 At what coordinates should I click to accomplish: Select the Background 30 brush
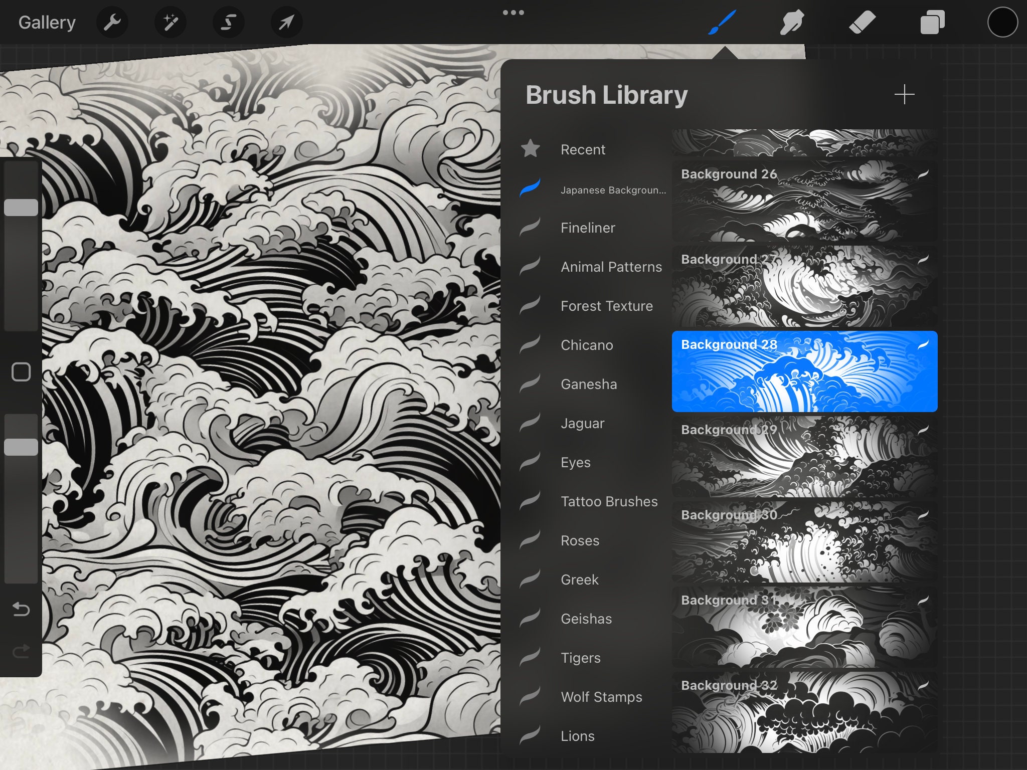point(804,542)
